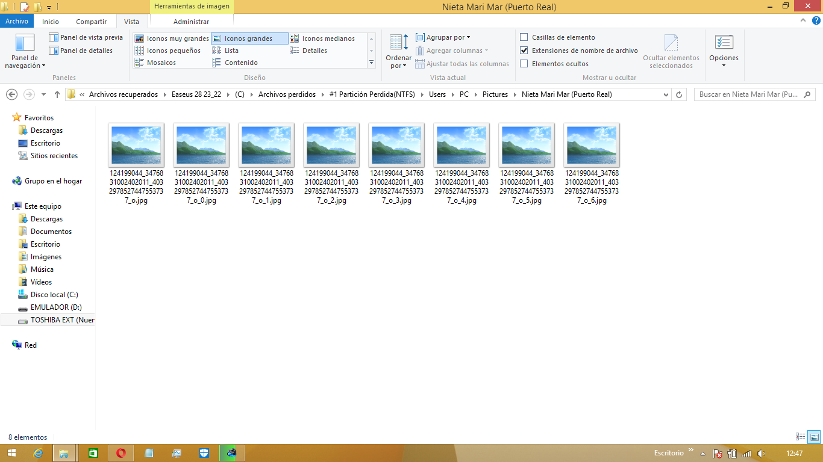
Task: Refresh the folder with the refresh button
Action: click(679, 94)
